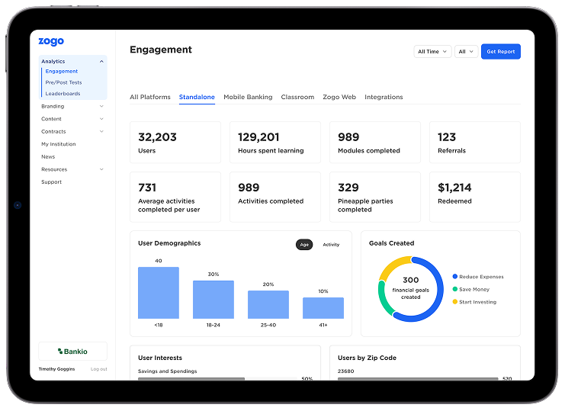565x411 pixels.
Task: Expand the Branding sidebar menu
Action: tap(101, 107)
